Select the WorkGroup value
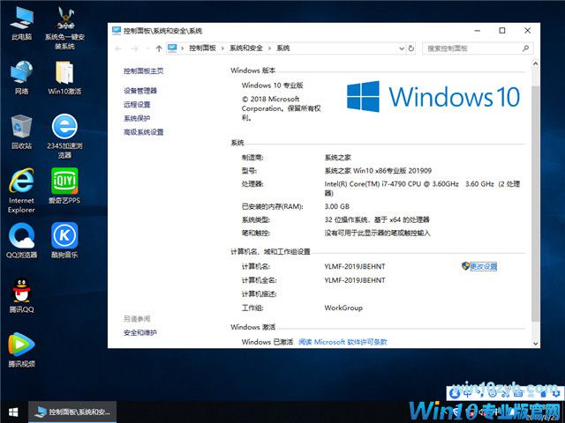Viewport: 565px width, 423px height. [343, 308]
